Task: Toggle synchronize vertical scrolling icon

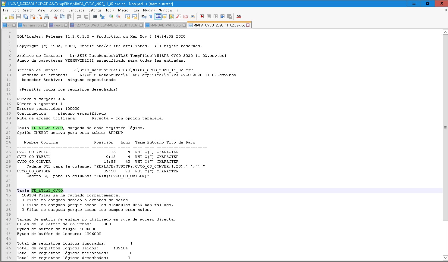Action: pos(127,17)
